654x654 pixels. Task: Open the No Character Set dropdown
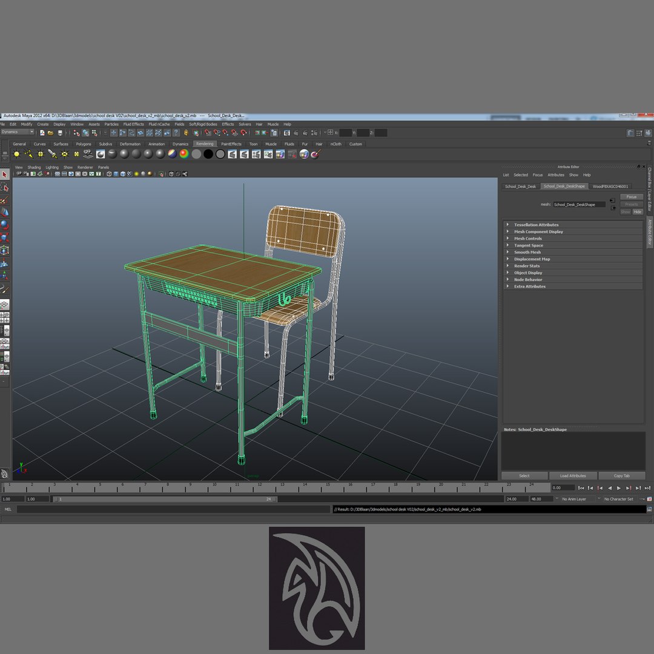click(618, 499)
